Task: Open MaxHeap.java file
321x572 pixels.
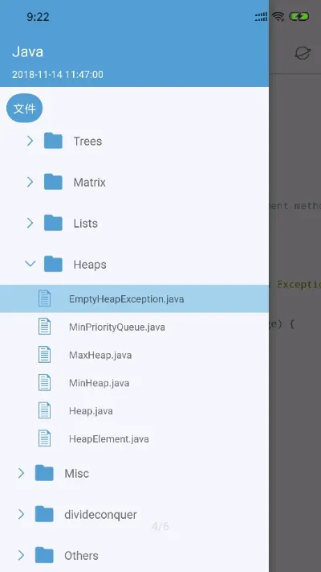Action: point(134,355)
